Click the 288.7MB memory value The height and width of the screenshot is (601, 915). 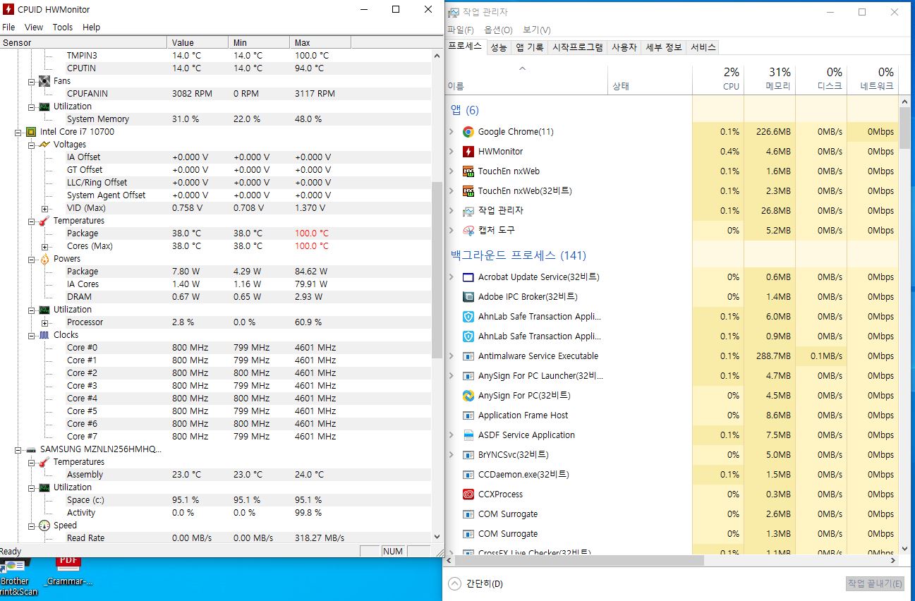coord(772,356)
